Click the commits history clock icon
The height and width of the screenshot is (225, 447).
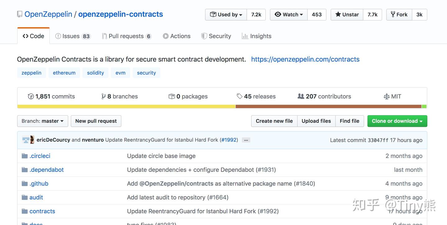(31, 96)
